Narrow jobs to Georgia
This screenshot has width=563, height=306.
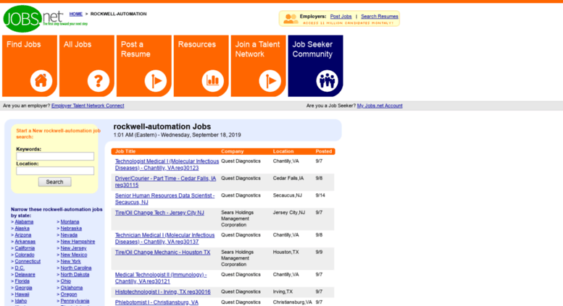coord(23,288)
